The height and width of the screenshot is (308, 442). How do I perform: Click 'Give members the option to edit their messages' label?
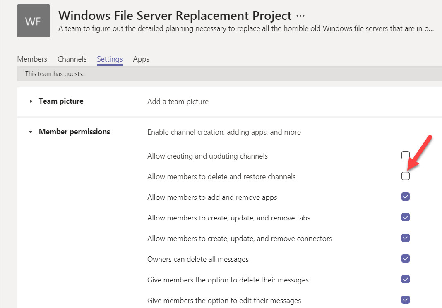click(224, 301)
